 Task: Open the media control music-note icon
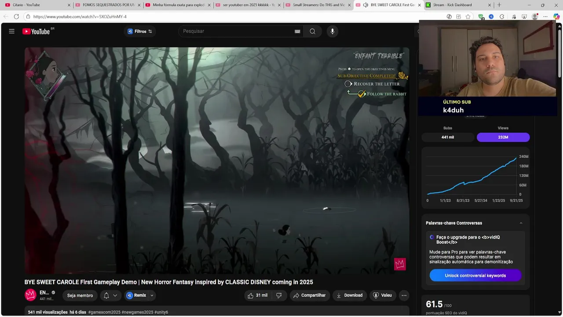tap(514, 16)
